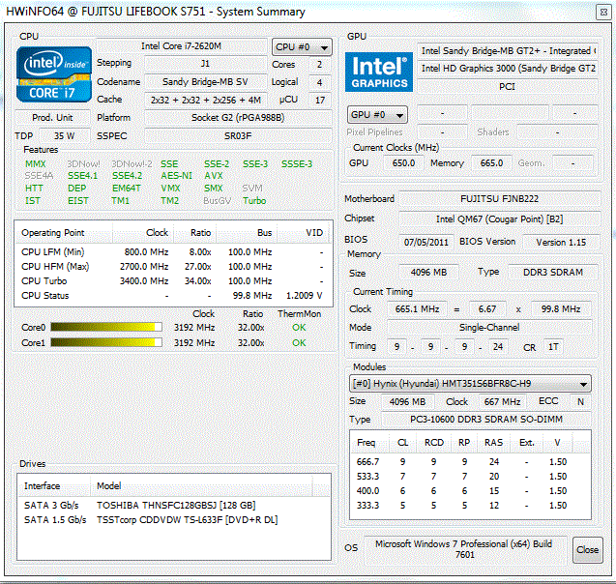Viewport: 616px width, 584px height.
Task: Click the Drives Model column header
Action: 201,486
